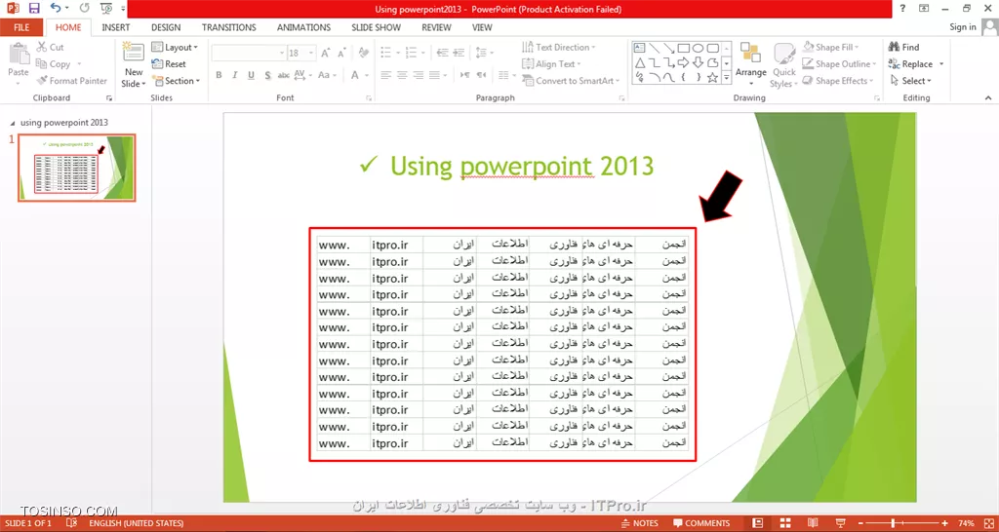Click Convert to SmartArt
The width and height of the screenshot is (999, 532).
570,81
